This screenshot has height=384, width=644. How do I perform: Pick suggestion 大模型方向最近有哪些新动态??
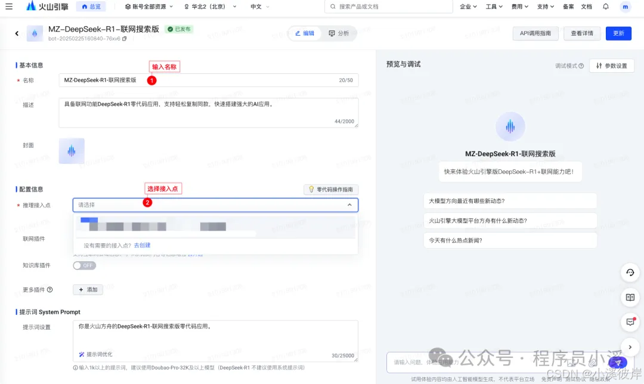510,201
